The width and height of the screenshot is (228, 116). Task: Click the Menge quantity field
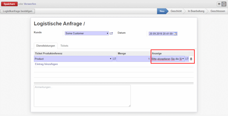(x=133, y=59)
